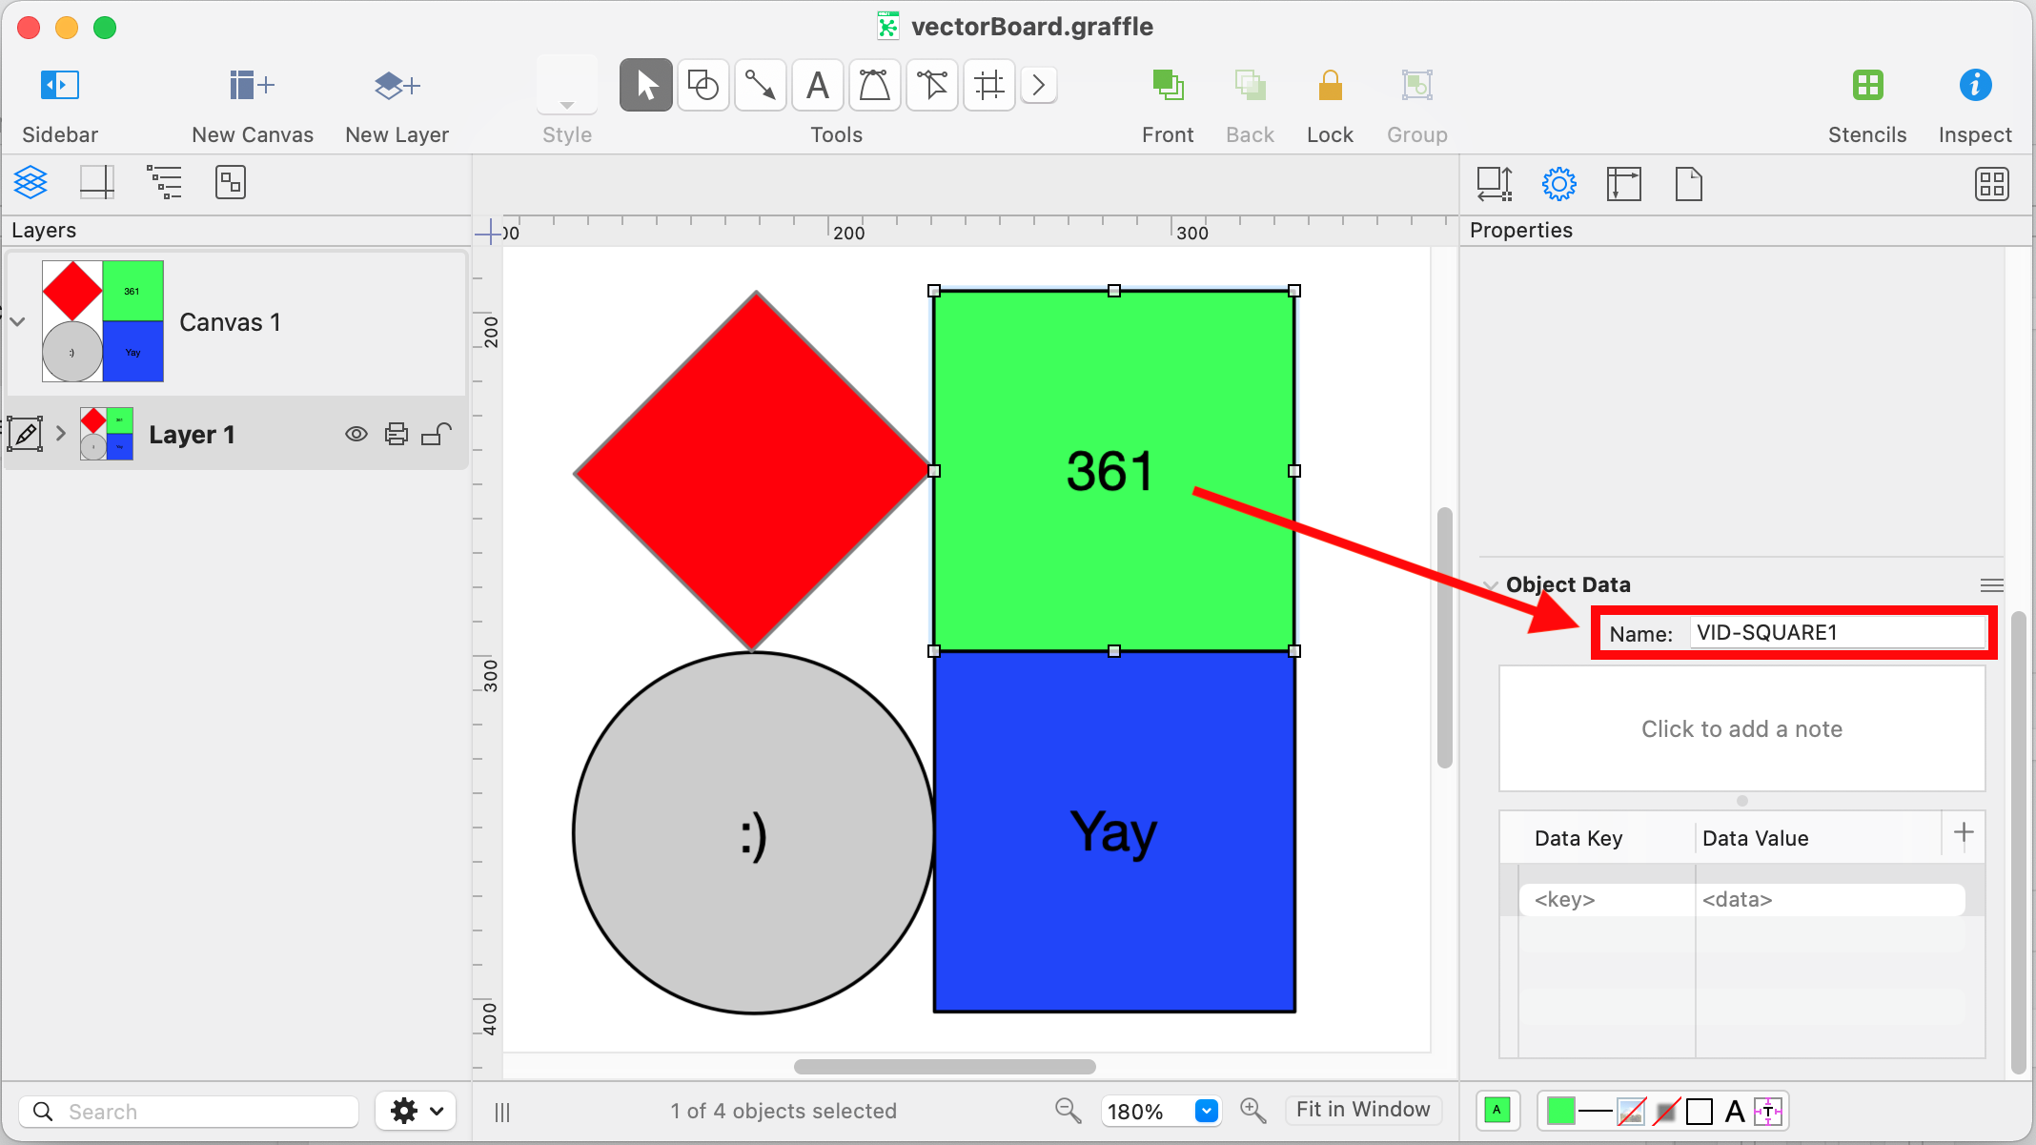2036x1145 pixels.
Task: Click Fit in Window button
Action: [1362, 1110]
